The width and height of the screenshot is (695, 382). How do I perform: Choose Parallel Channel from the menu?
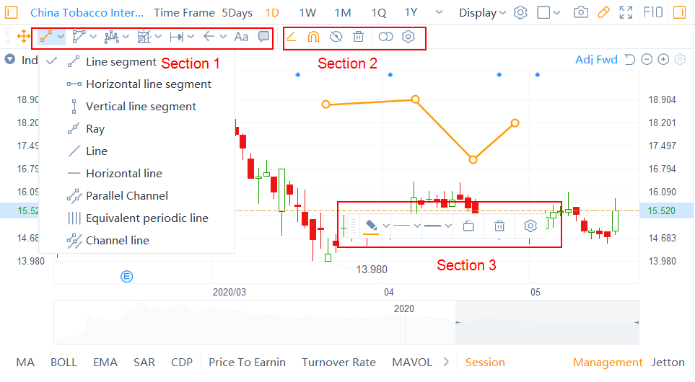click(127, 195)
